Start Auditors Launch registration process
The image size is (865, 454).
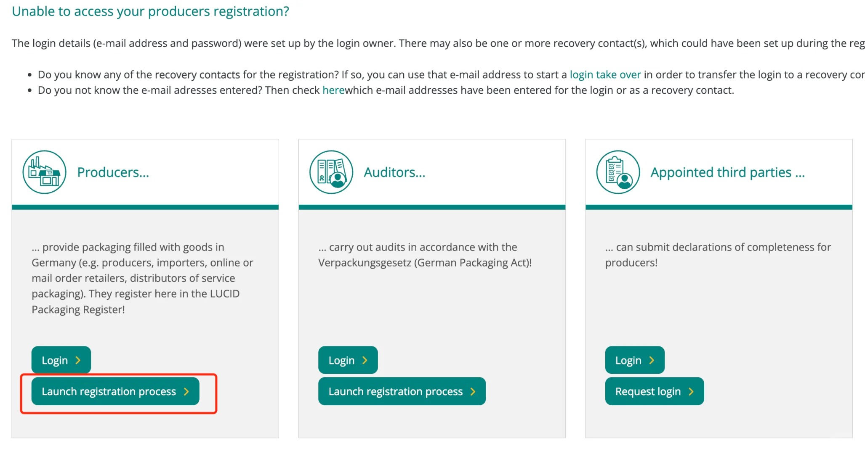402,392
